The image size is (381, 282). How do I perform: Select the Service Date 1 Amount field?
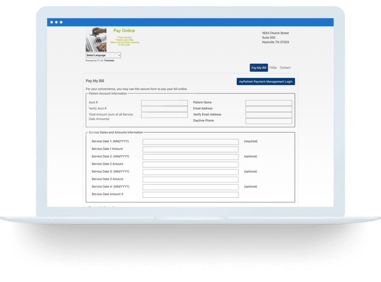point(190,149)
